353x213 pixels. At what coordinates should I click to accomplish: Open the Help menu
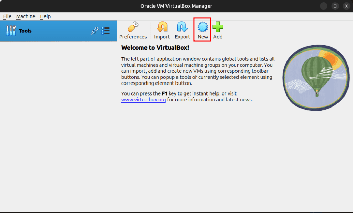click(45, 16)
